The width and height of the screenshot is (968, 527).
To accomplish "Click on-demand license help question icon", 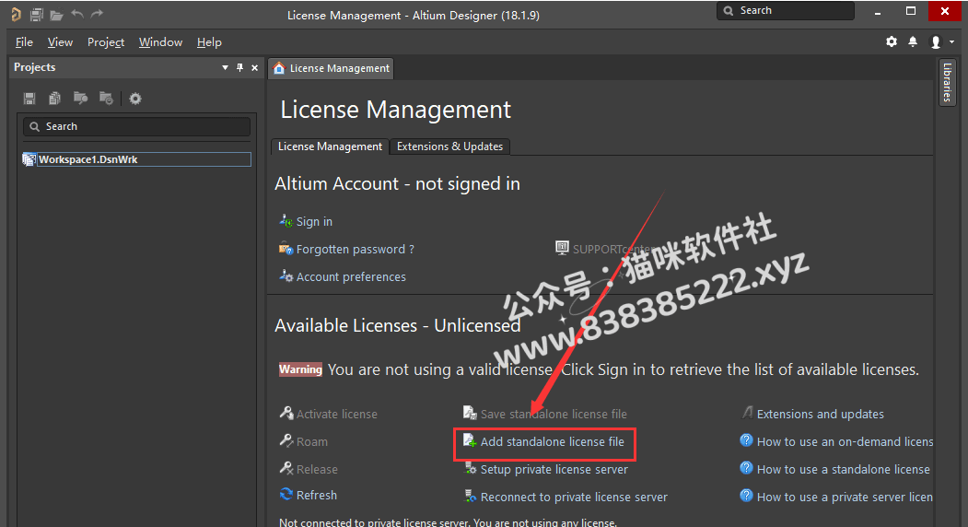I will [x=746, y=439].
